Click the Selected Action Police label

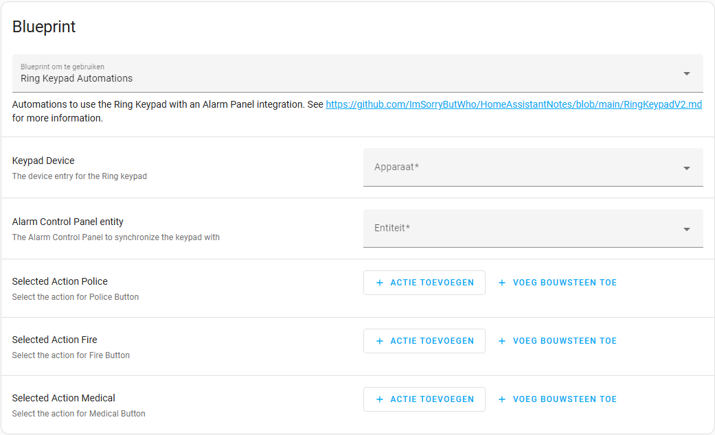pyautogui.click(x=60, y=281)
